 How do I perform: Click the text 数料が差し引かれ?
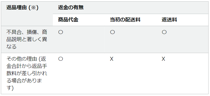click(x=27, y=73)
